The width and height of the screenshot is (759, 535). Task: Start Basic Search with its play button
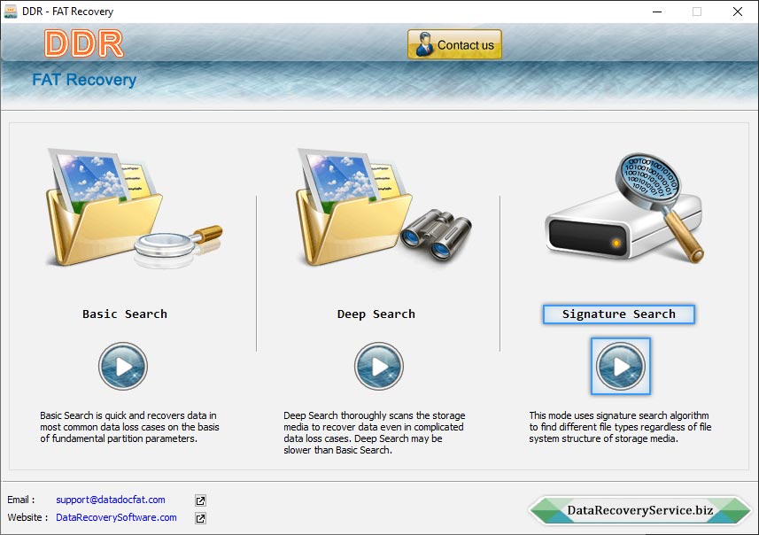click(123, 366)
